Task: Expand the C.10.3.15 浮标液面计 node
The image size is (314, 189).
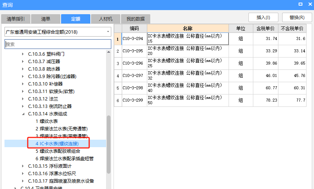Action: click(x=23, y=166)
